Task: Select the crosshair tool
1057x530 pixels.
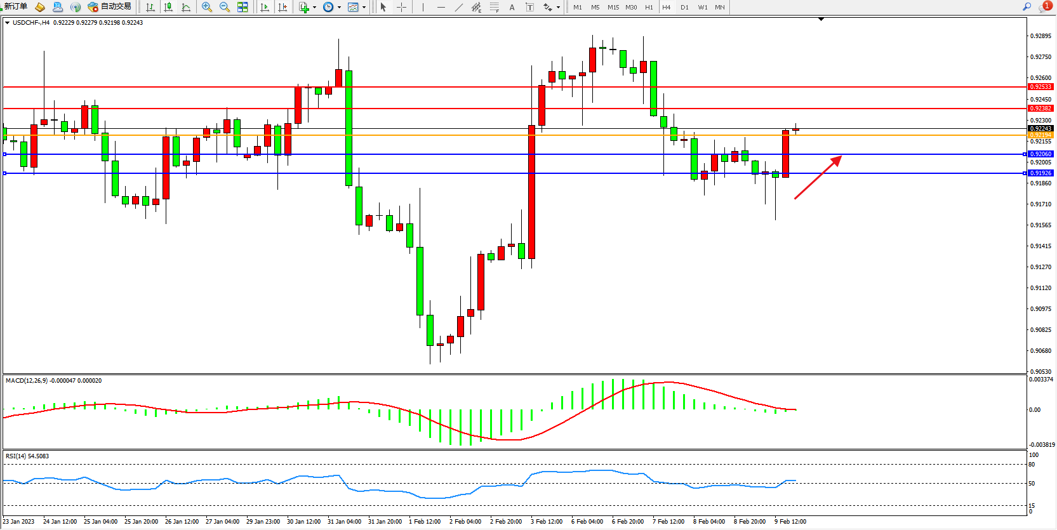Action: (x=401, y=7)
